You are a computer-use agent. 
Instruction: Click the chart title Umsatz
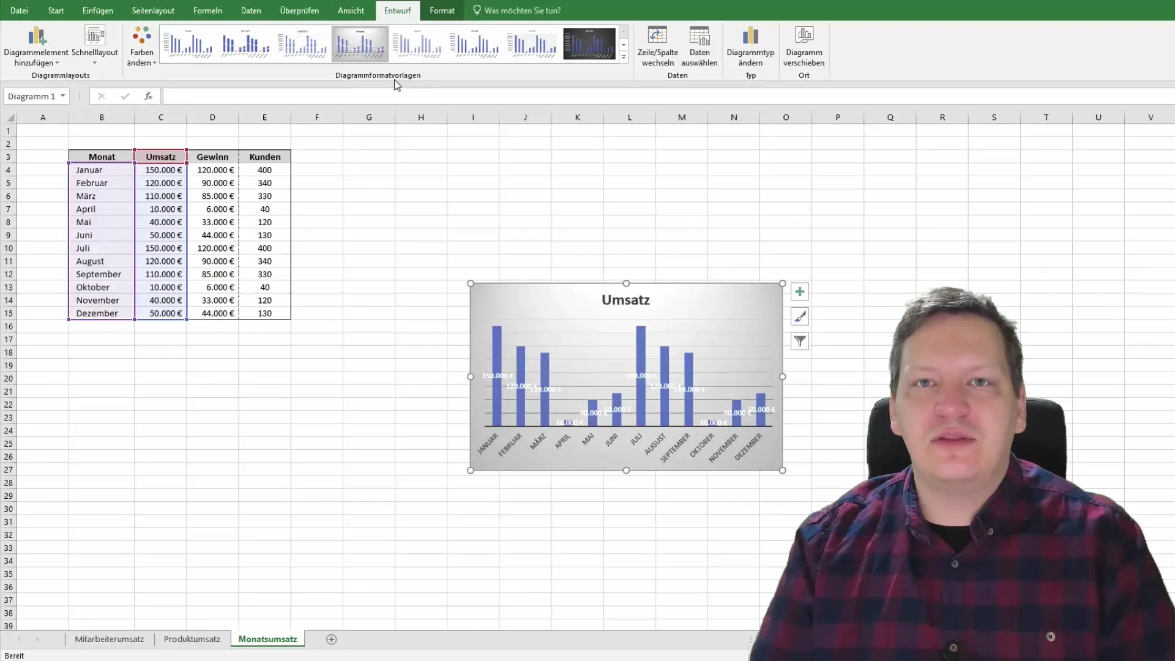[625, 300]
